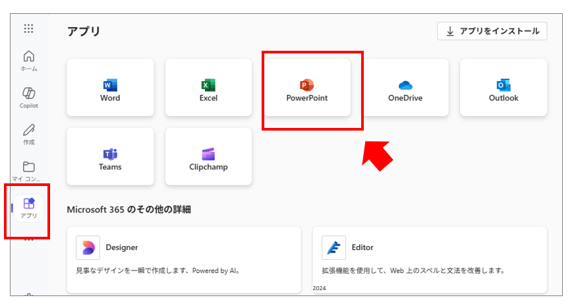Open the Clipchamp app tile
576x308 pixels.
tap(209, 156)
